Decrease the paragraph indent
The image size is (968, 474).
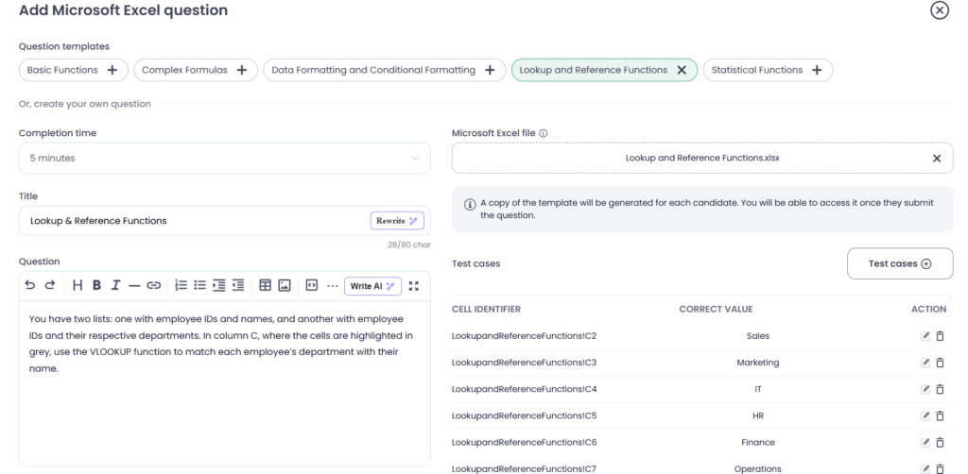click(x=237, y=285)
